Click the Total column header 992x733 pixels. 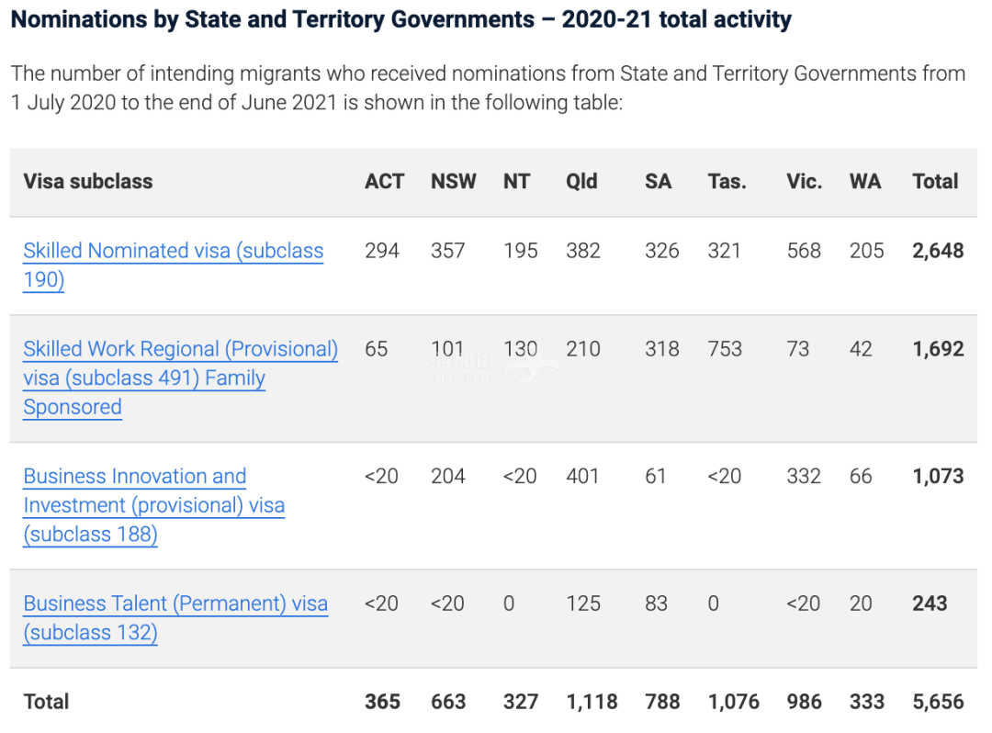[935, 182]
